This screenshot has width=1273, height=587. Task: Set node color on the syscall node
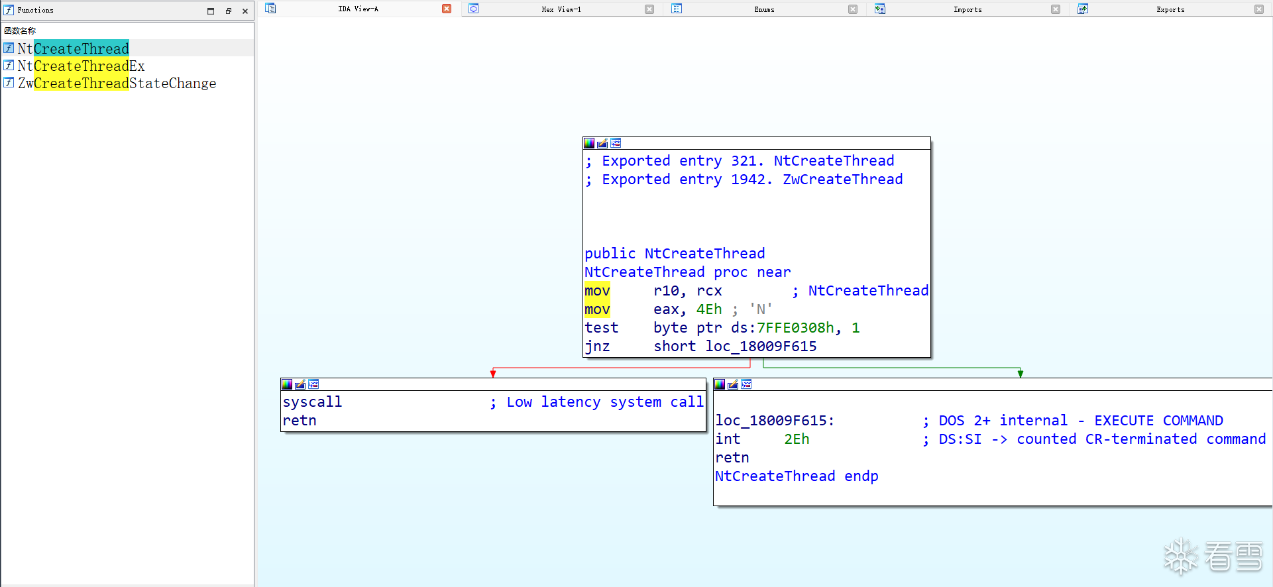pyautogui.click(x=287, y=384)
